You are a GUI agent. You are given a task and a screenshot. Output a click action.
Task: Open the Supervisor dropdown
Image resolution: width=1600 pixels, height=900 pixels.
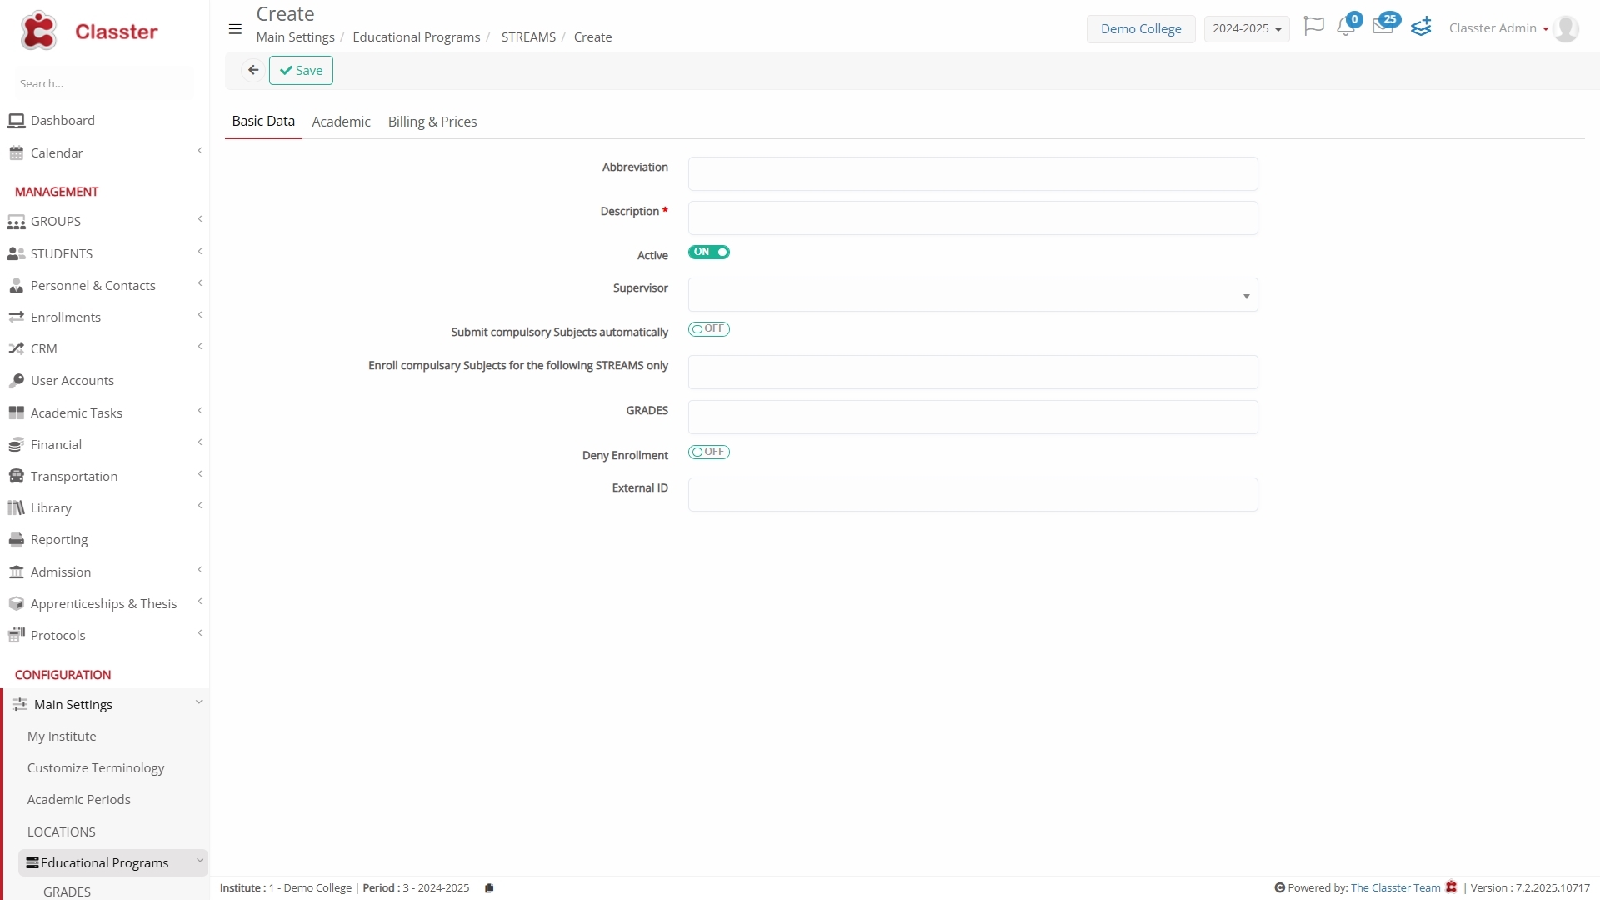tap(972, 295)
